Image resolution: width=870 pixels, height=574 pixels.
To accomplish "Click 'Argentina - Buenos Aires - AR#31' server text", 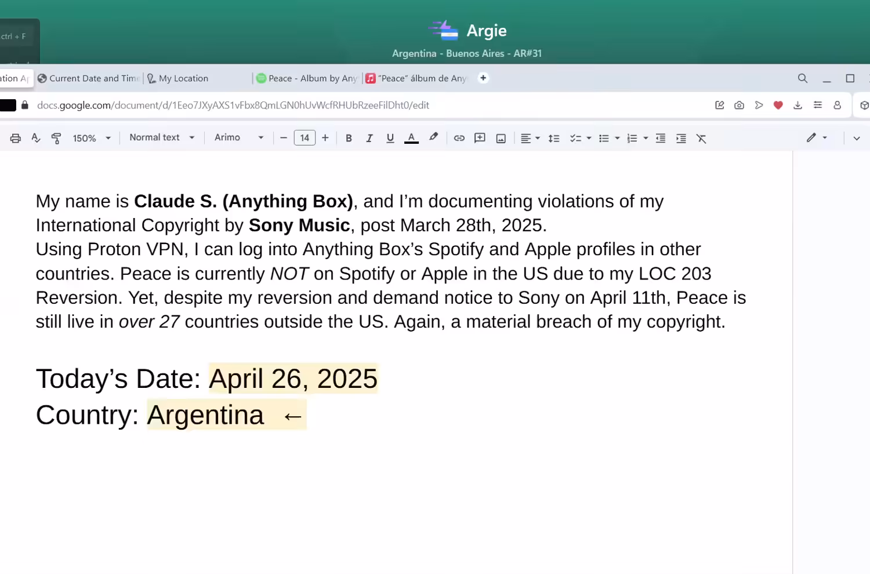I will tap(467, 53).
